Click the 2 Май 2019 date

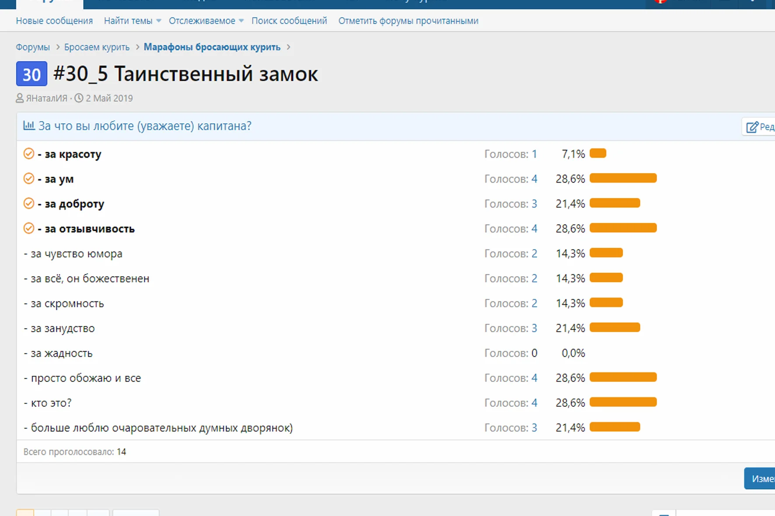coord(109,98)
